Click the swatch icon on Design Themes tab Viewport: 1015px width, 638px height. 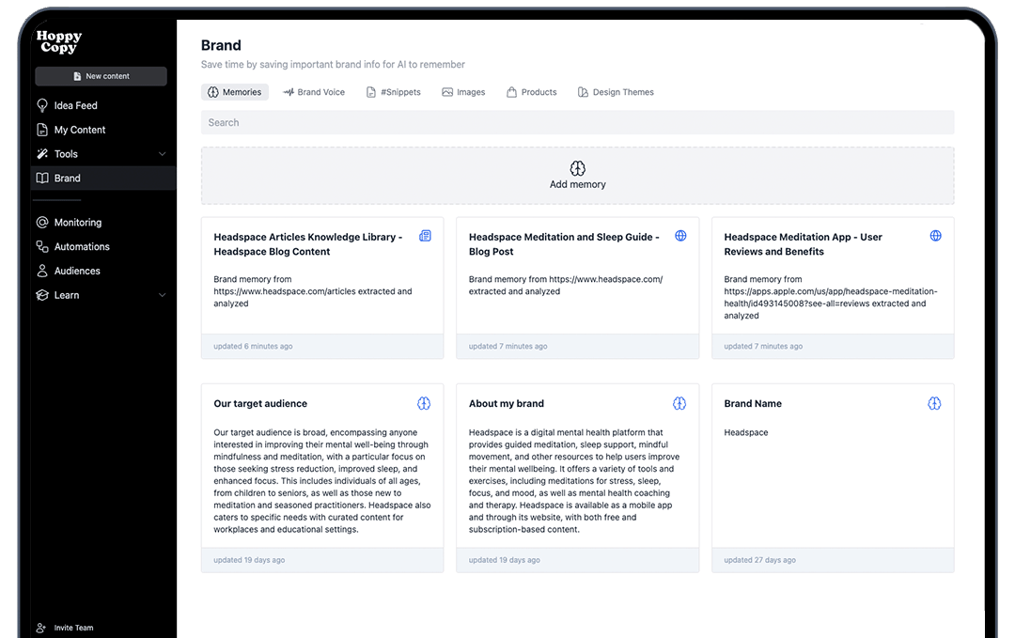(x=583, y=92)
